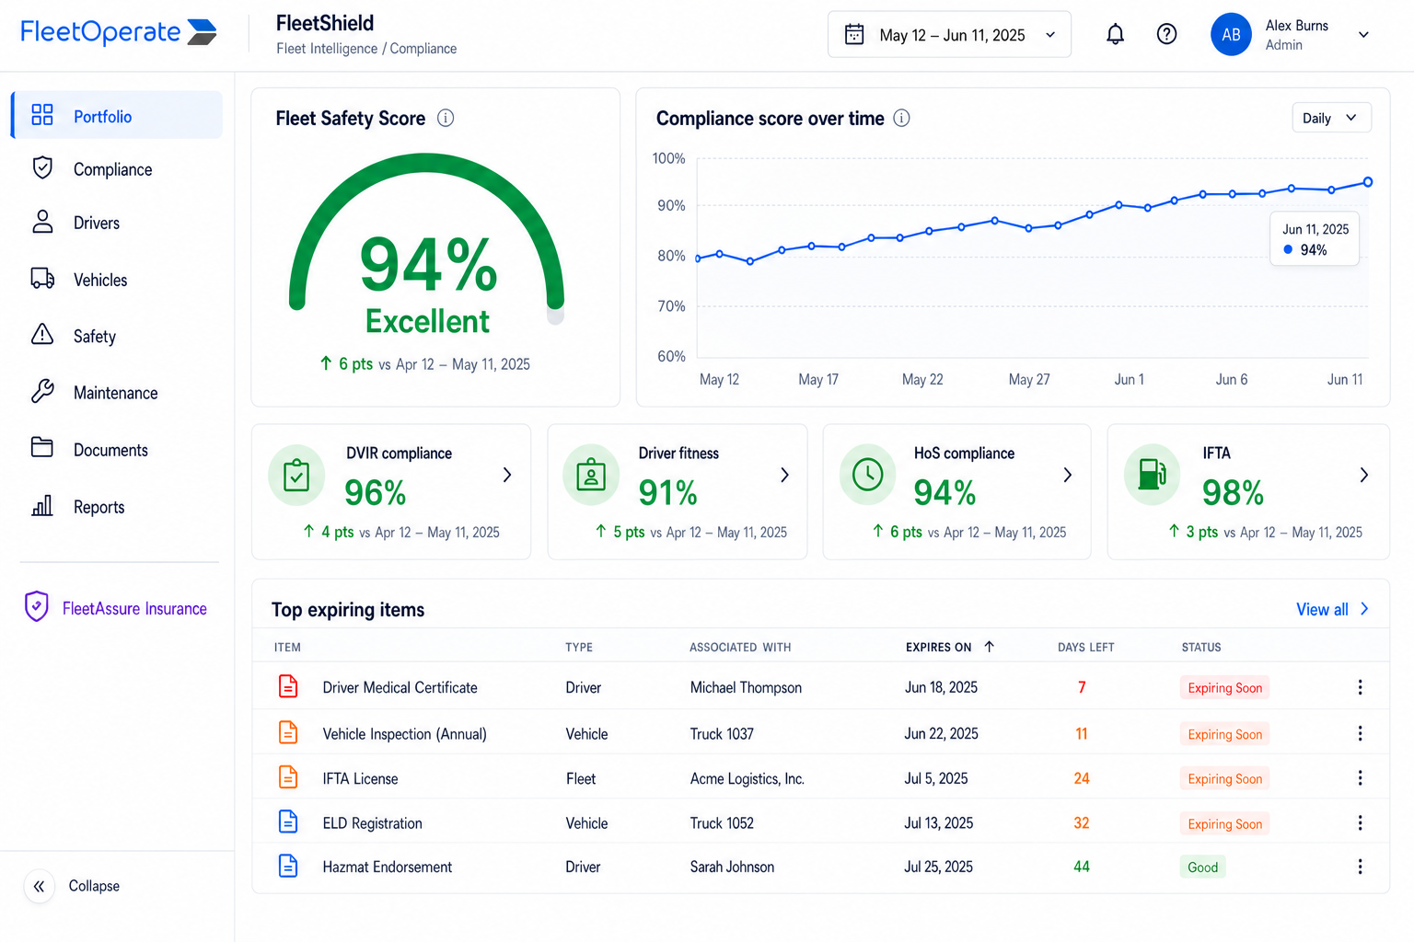Click the Jun 11 data point on chart
Image resolution: width=1414 pixels, height=942 pixels.
pos(1368,182)
